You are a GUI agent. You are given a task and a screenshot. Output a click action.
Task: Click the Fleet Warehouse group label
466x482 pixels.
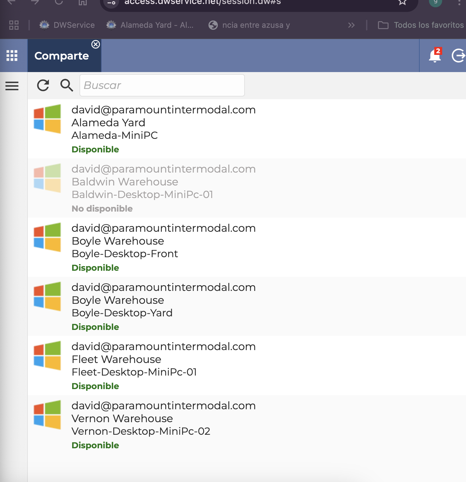(x=117, y=359)
